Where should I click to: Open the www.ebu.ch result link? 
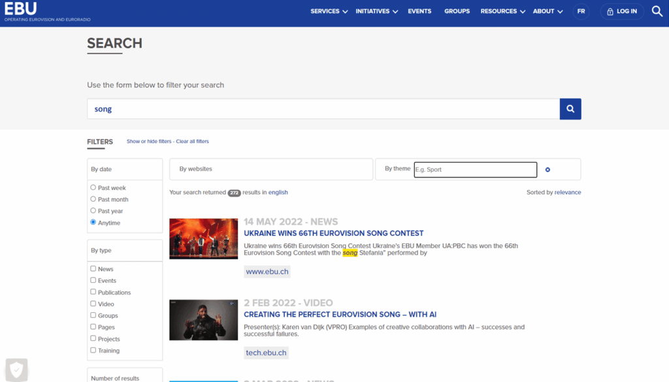(267, 271)
